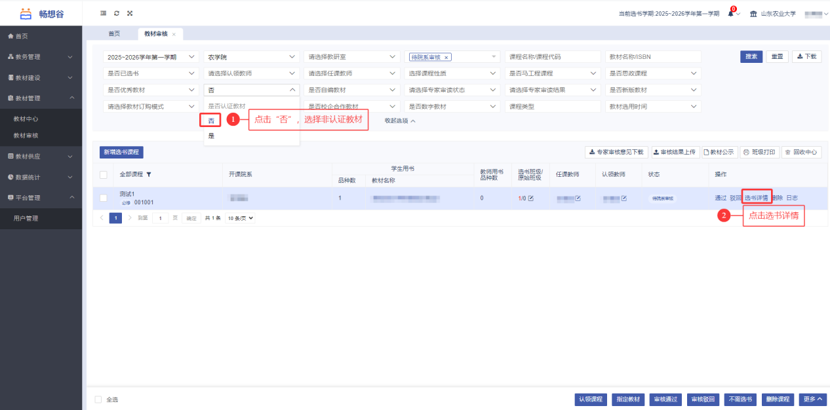Image resolution: width=830 pixels, height=410 pixels.
Task: Open the 2025~2026学年第一学期 semester dropdown
Action: pos(151,57)
